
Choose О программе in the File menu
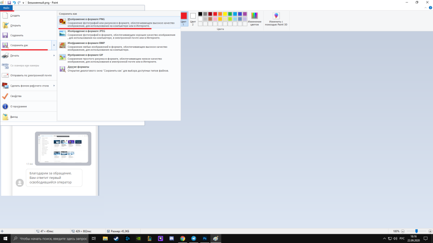28,106
